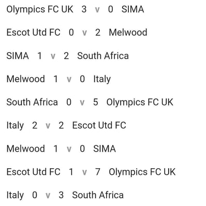Open Italy in the 2-2 Escot Utd match
The image size is (206, 206).
pyautogui.click(x=15, y=126)
